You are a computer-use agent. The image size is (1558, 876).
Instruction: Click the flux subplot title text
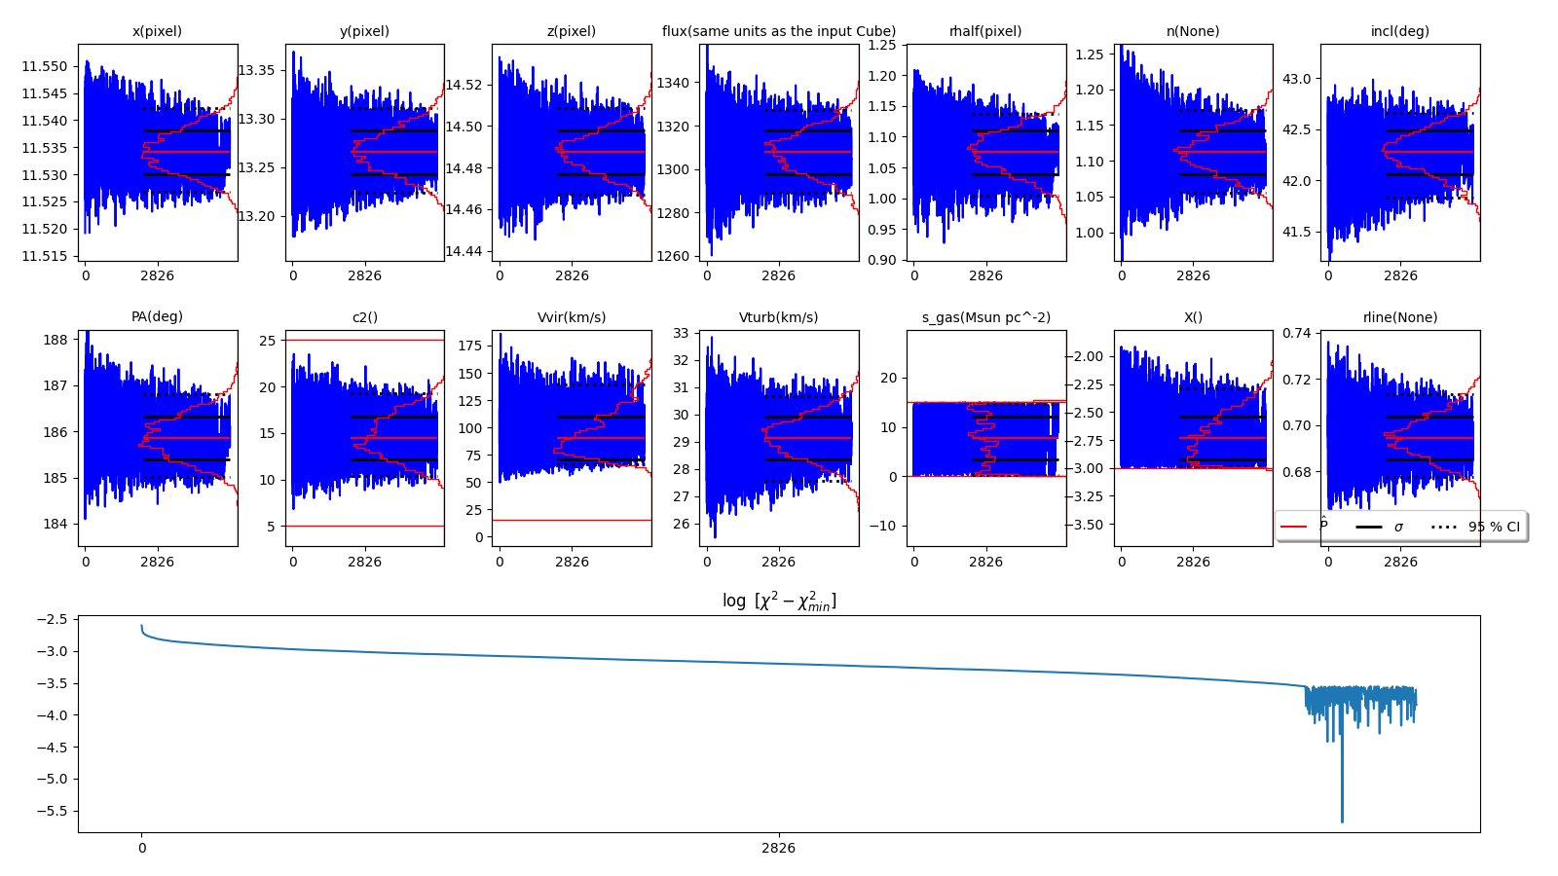click(779, 31)
